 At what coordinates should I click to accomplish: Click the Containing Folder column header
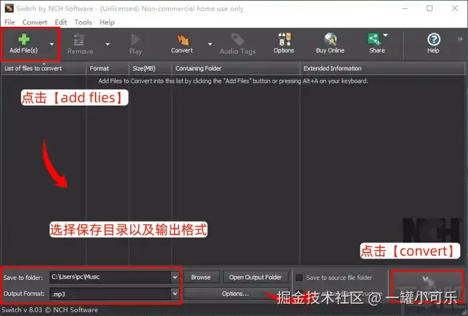point(236,68)
